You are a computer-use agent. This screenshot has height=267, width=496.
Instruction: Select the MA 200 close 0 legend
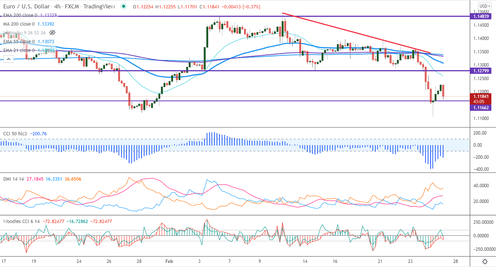pyautogui.click(x=19, y=24)
